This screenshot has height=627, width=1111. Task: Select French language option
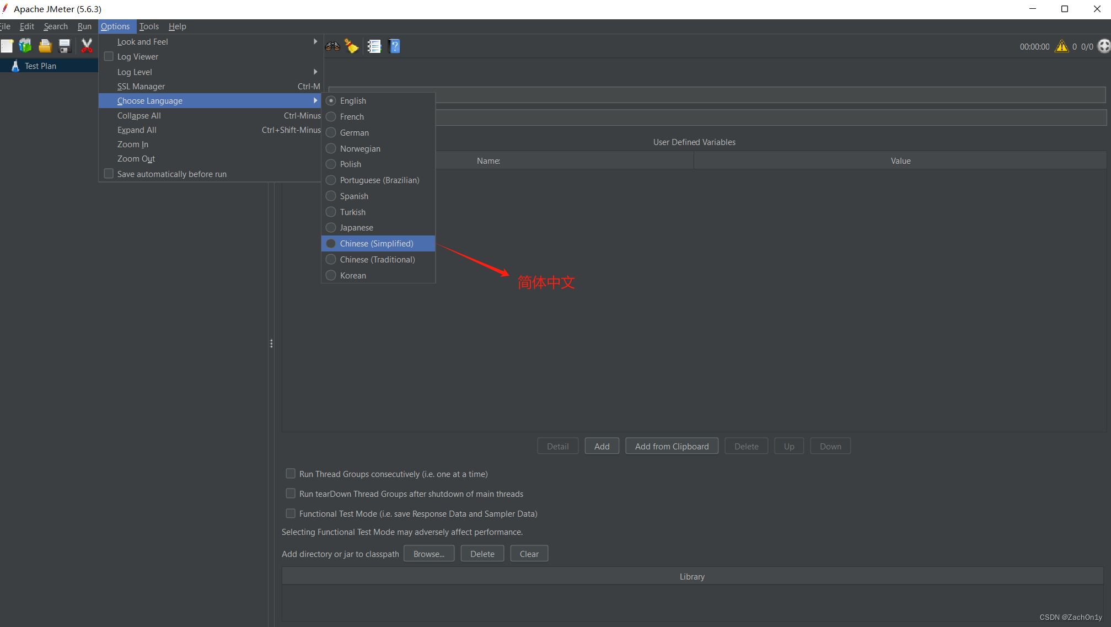378,116
